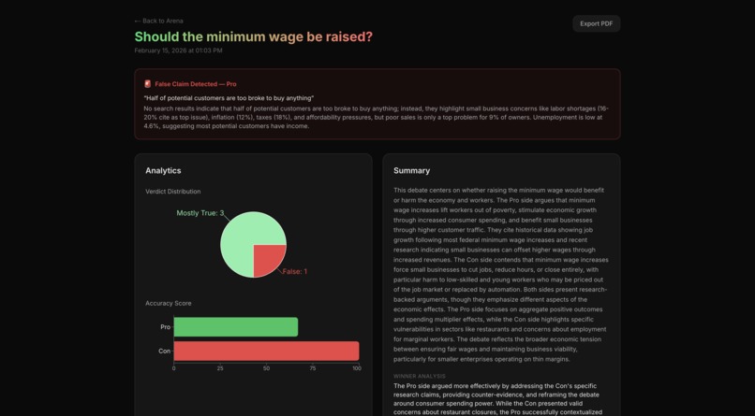The width and height of the screenshot is (755, 416).
Task: Click the Summary panel heading
Action: pos(411,170)
